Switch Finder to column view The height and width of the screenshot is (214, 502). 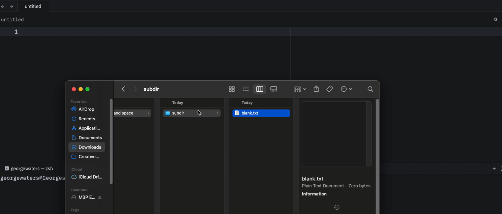point(260,89)
